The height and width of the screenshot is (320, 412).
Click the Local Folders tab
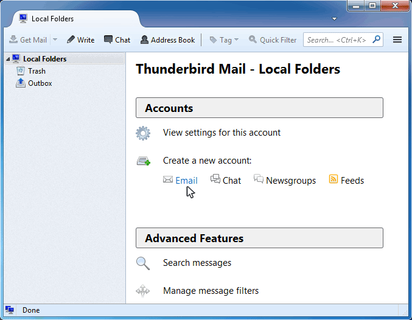[x=76, y=19]
